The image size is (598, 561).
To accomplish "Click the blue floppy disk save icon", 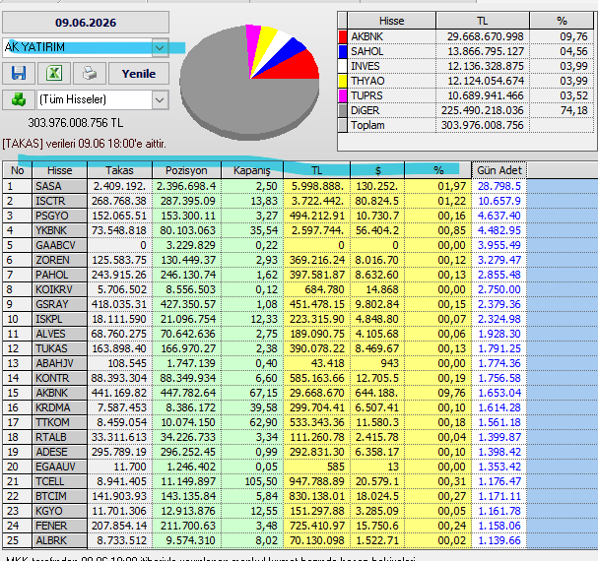I will 19,73.
